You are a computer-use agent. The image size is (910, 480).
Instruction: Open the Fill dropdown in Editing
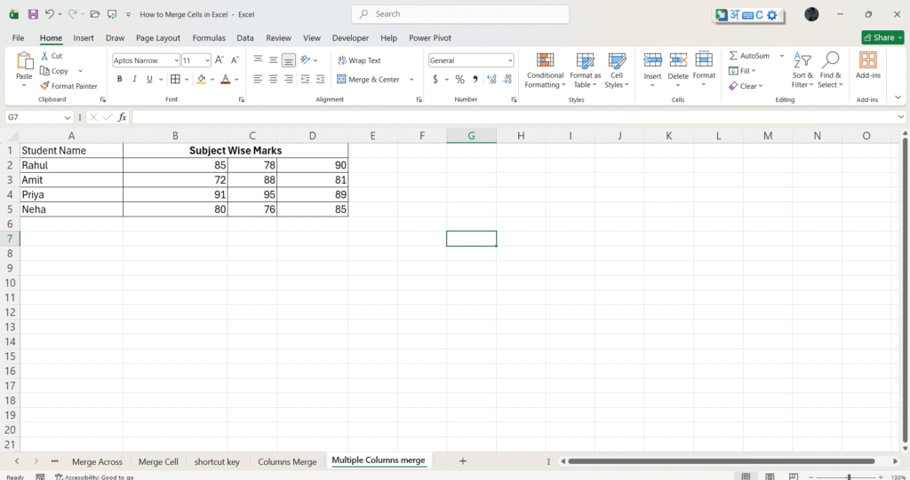pos(742,71)
